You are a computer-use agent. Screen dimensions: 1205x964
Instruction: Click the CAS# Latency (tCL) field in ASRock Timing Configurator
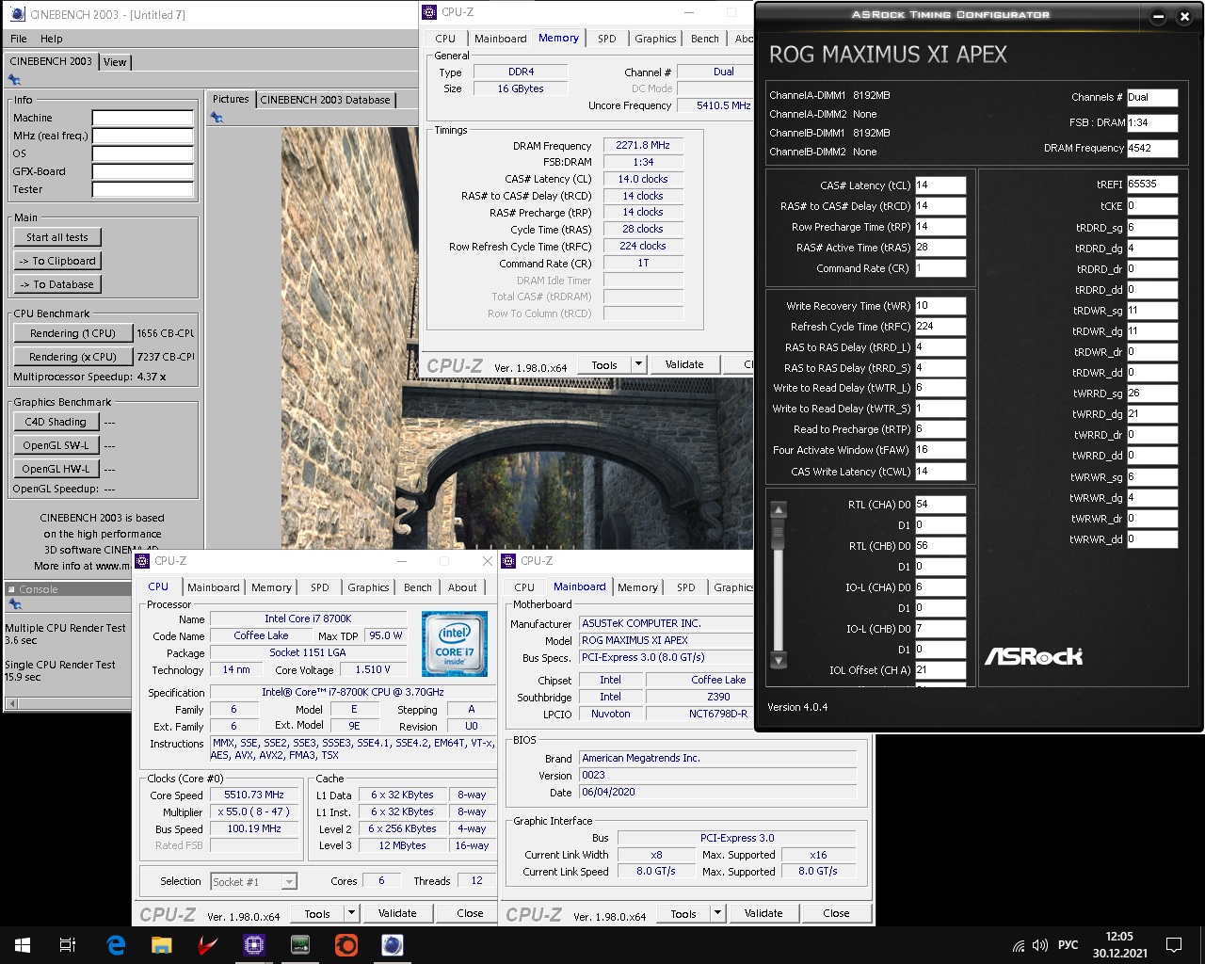(x=940, y=185)
